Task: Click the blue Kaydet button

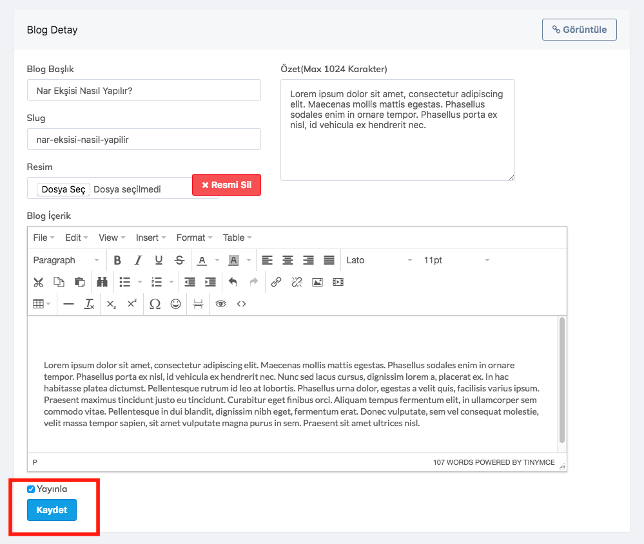Action: 52,510
